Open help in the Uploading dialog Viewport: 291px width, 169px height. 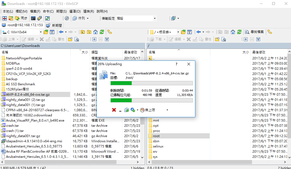[176, 64]
